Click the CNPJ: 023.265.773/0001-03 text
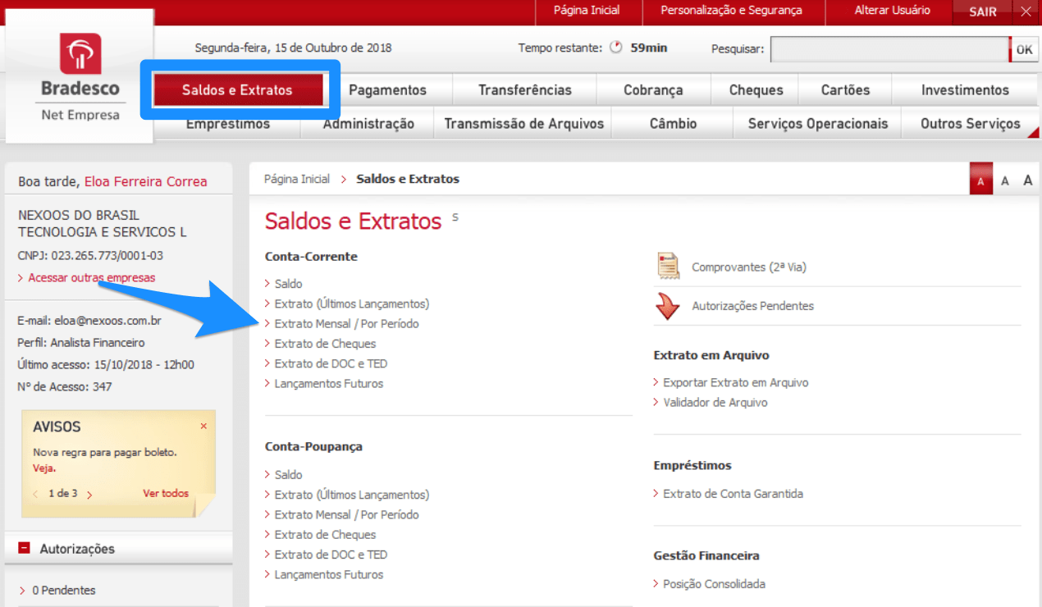Image resolution: width=1042 pixels, height=607 pixels. (90, 256)
